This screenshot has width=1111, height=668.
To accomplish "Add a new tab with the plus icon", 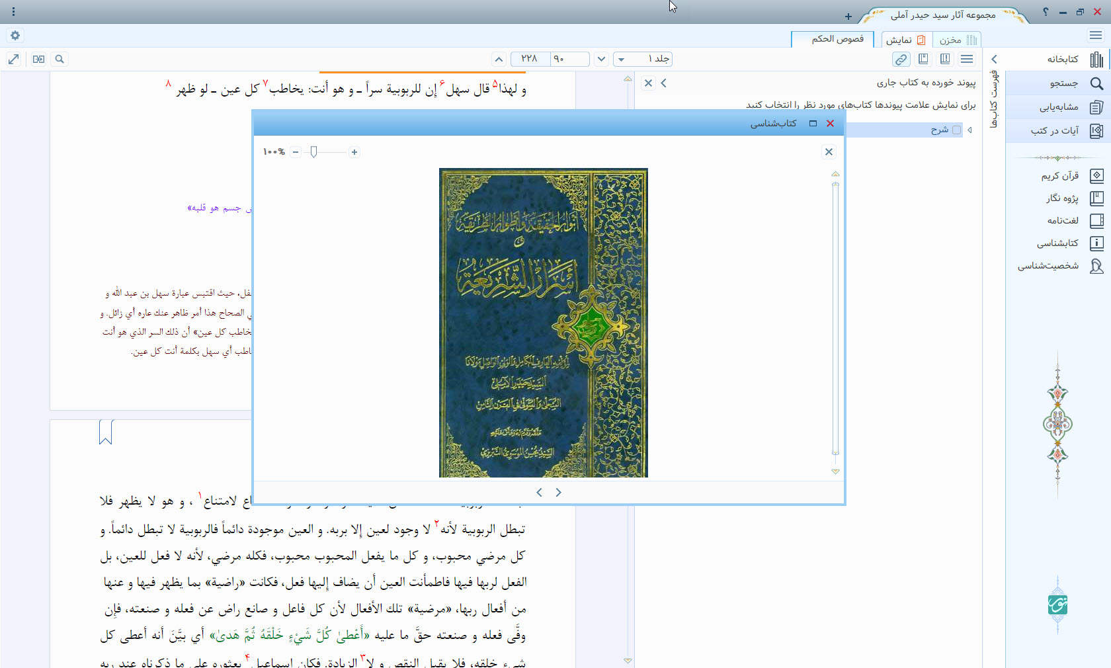I will [x=848, y=17].
